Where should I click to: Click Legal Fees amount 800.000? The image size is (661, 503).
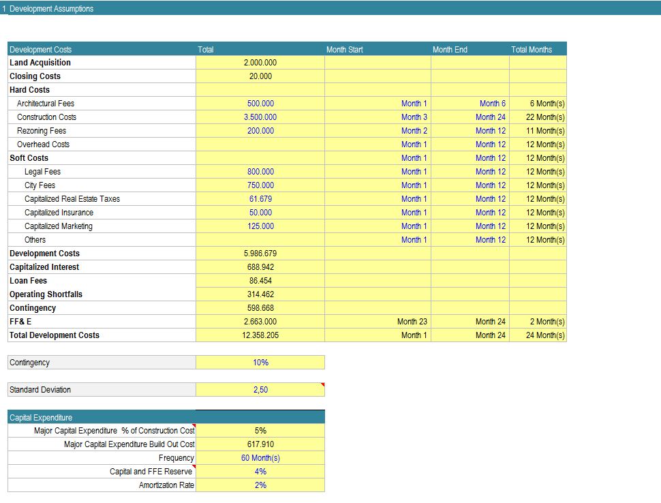coord(260,172)
